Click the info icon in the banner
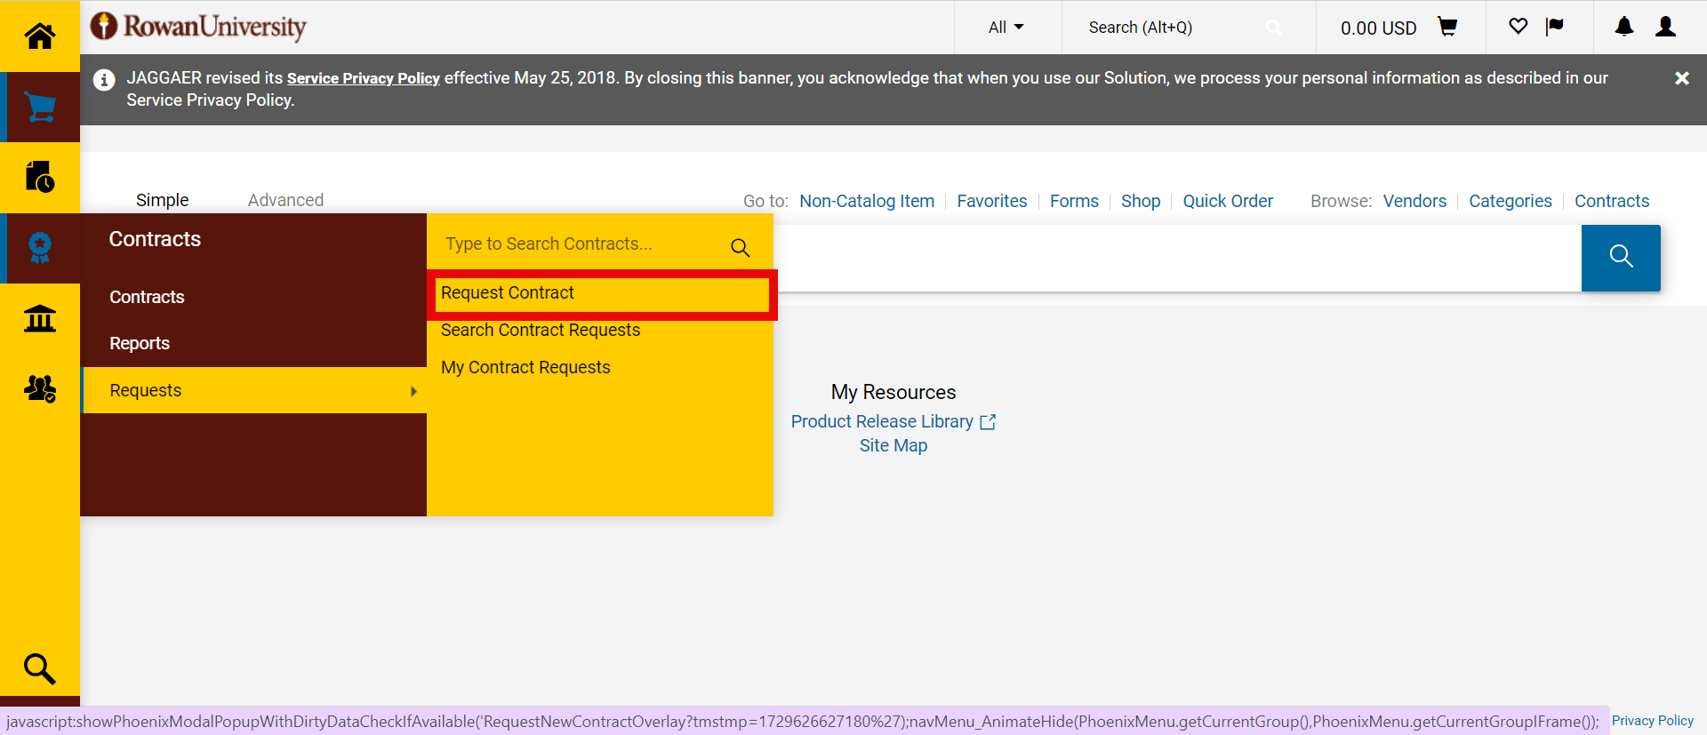Image resolution: width=1707 pixels, height=735 pixels. click(104, 80)
